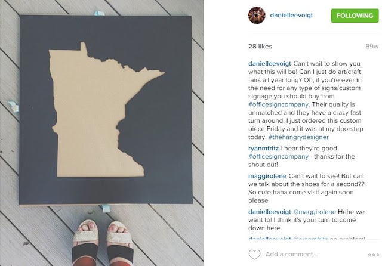Click the sandals at bottom of photo

(103, 243)
